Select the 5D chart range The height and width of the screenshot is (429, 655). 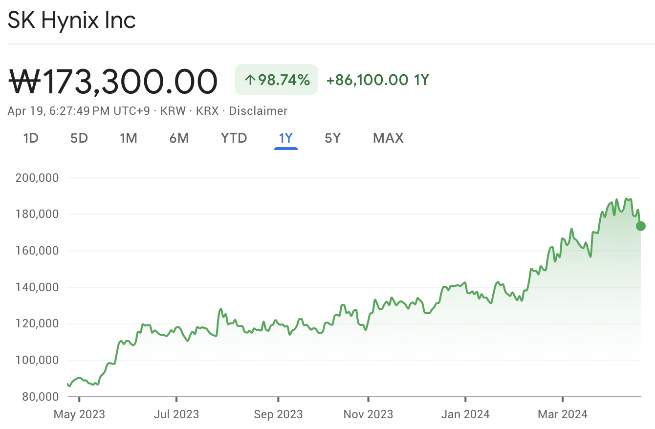pos(79,138)
